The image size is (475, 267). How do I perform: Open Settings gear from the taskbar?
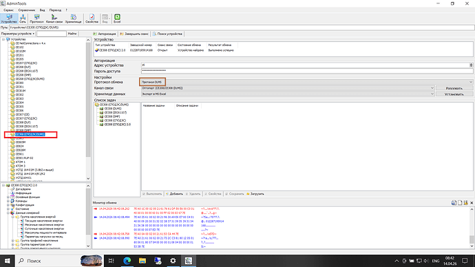click(x=173, y=261)
